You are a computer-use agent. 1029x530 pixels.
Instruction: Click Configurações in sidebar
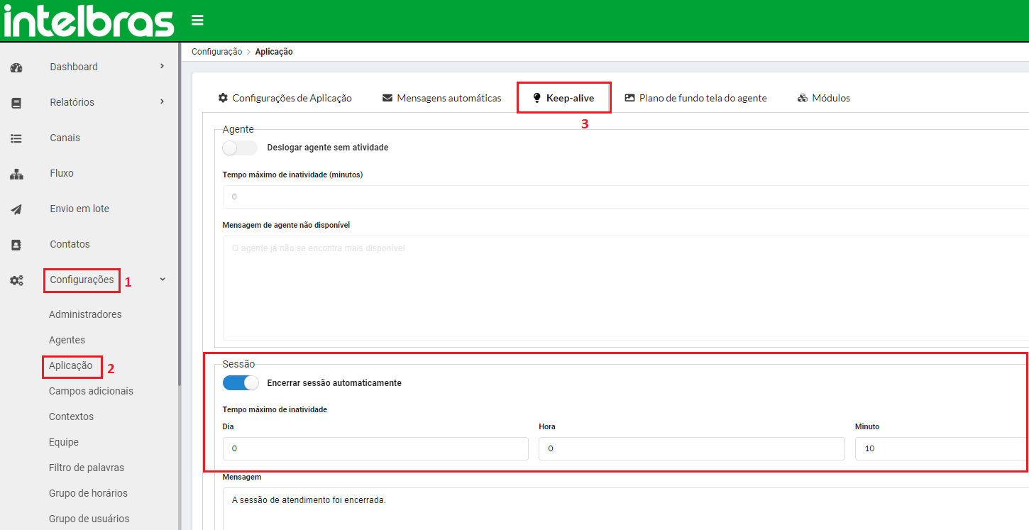[82, 280]
